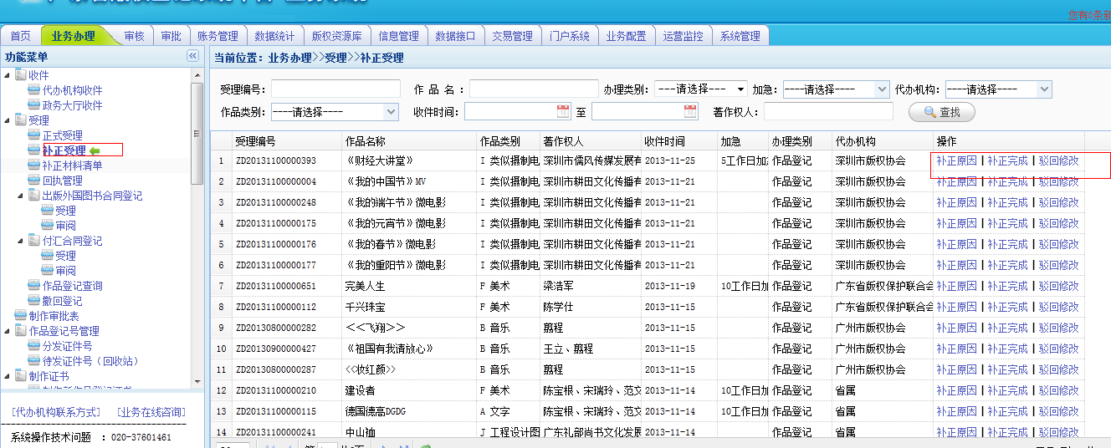Collapse the 出版外国图书合同登记 tree node
The image size is (1111, 448).
(21, 196)
